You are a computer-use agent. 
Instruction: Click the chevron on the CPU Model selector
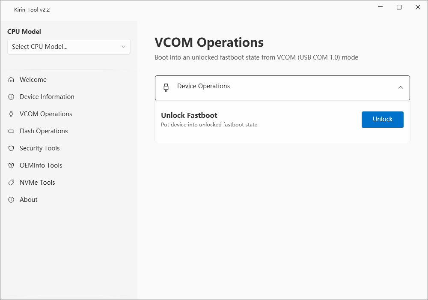click(124, 47)
